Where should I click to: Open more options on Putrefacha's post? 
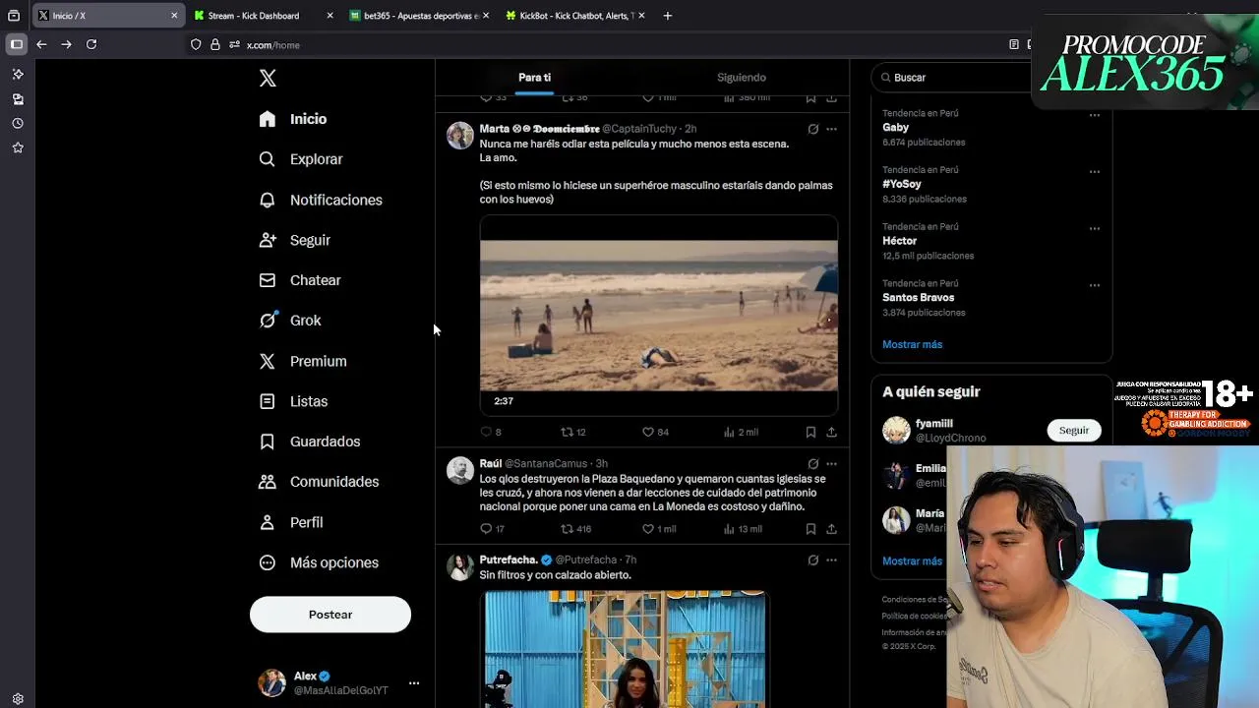point(831,560)
